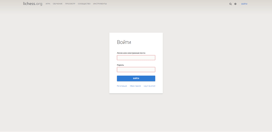The height and width of the screenshot is (132, 272).
Task: Follow the Сброс пароля link
Action: (135, 86)
